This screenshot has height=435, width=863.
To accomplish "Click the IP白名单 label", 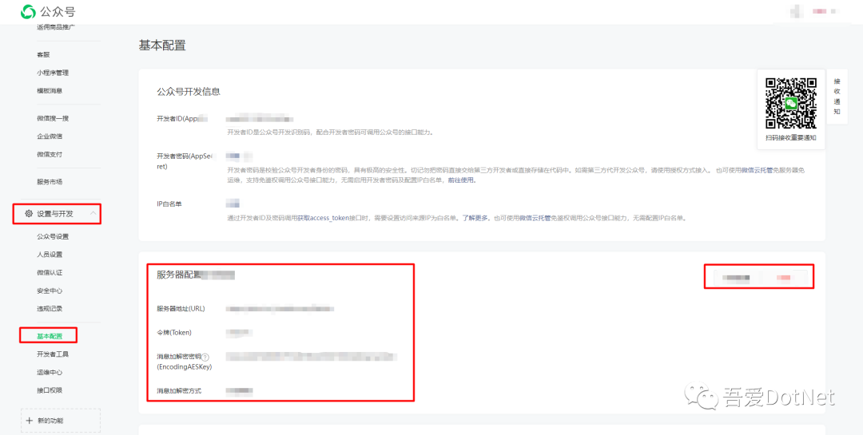I will 169,204.
